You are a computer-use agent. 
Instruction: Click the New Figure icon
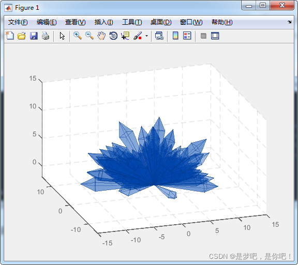[x=10, y=36]
